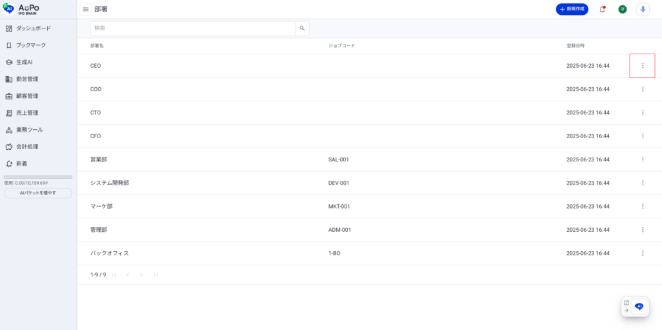Image resolution: width=662 pixels, height=330 pixels.
Task: Click the search magnifier icon
Action: tap(302, 28)
